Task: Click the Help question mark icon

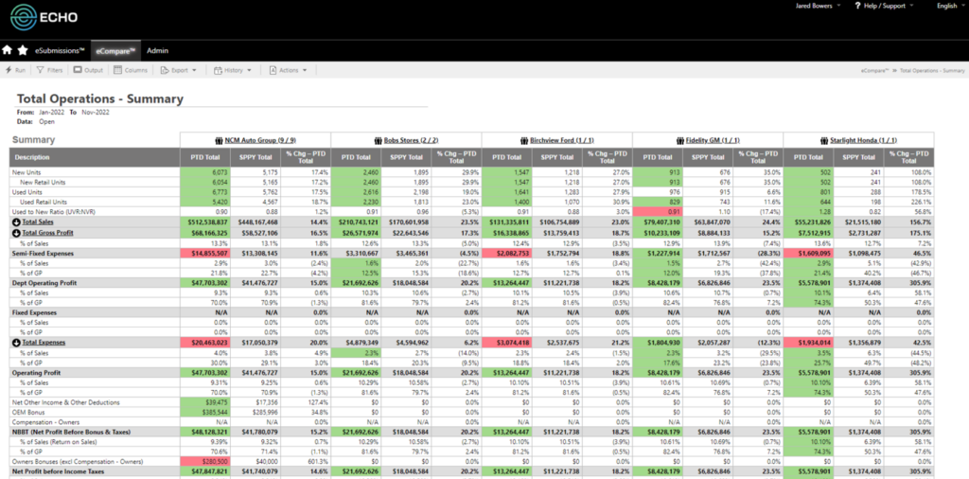Action: tap(857, 6)
